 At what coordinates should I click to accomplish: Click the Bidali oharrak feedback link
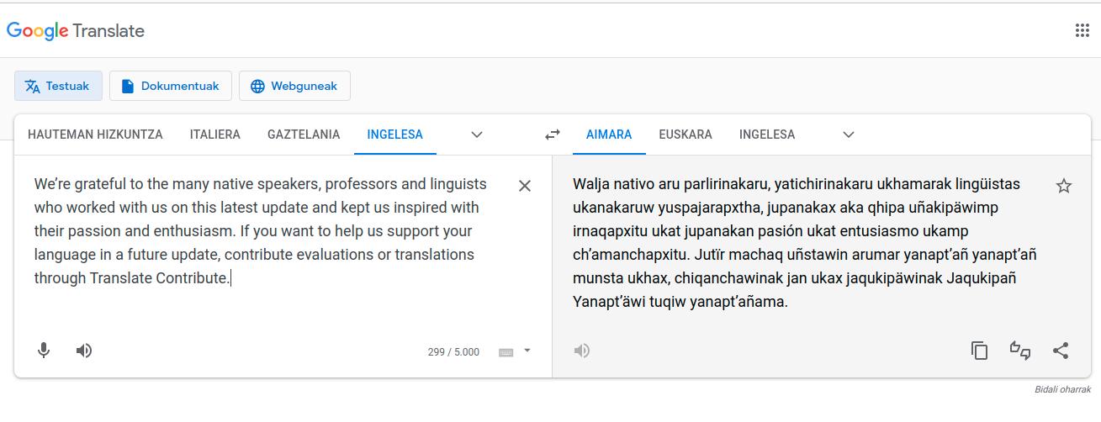(1062, 390)
